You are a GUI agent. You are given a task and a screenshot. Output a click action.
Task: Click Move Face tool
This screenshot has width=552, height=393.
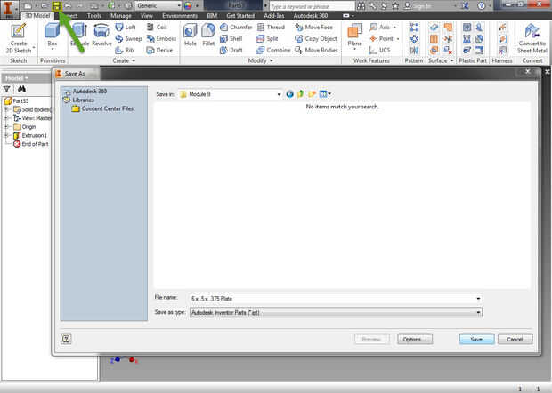pos(313,27)
